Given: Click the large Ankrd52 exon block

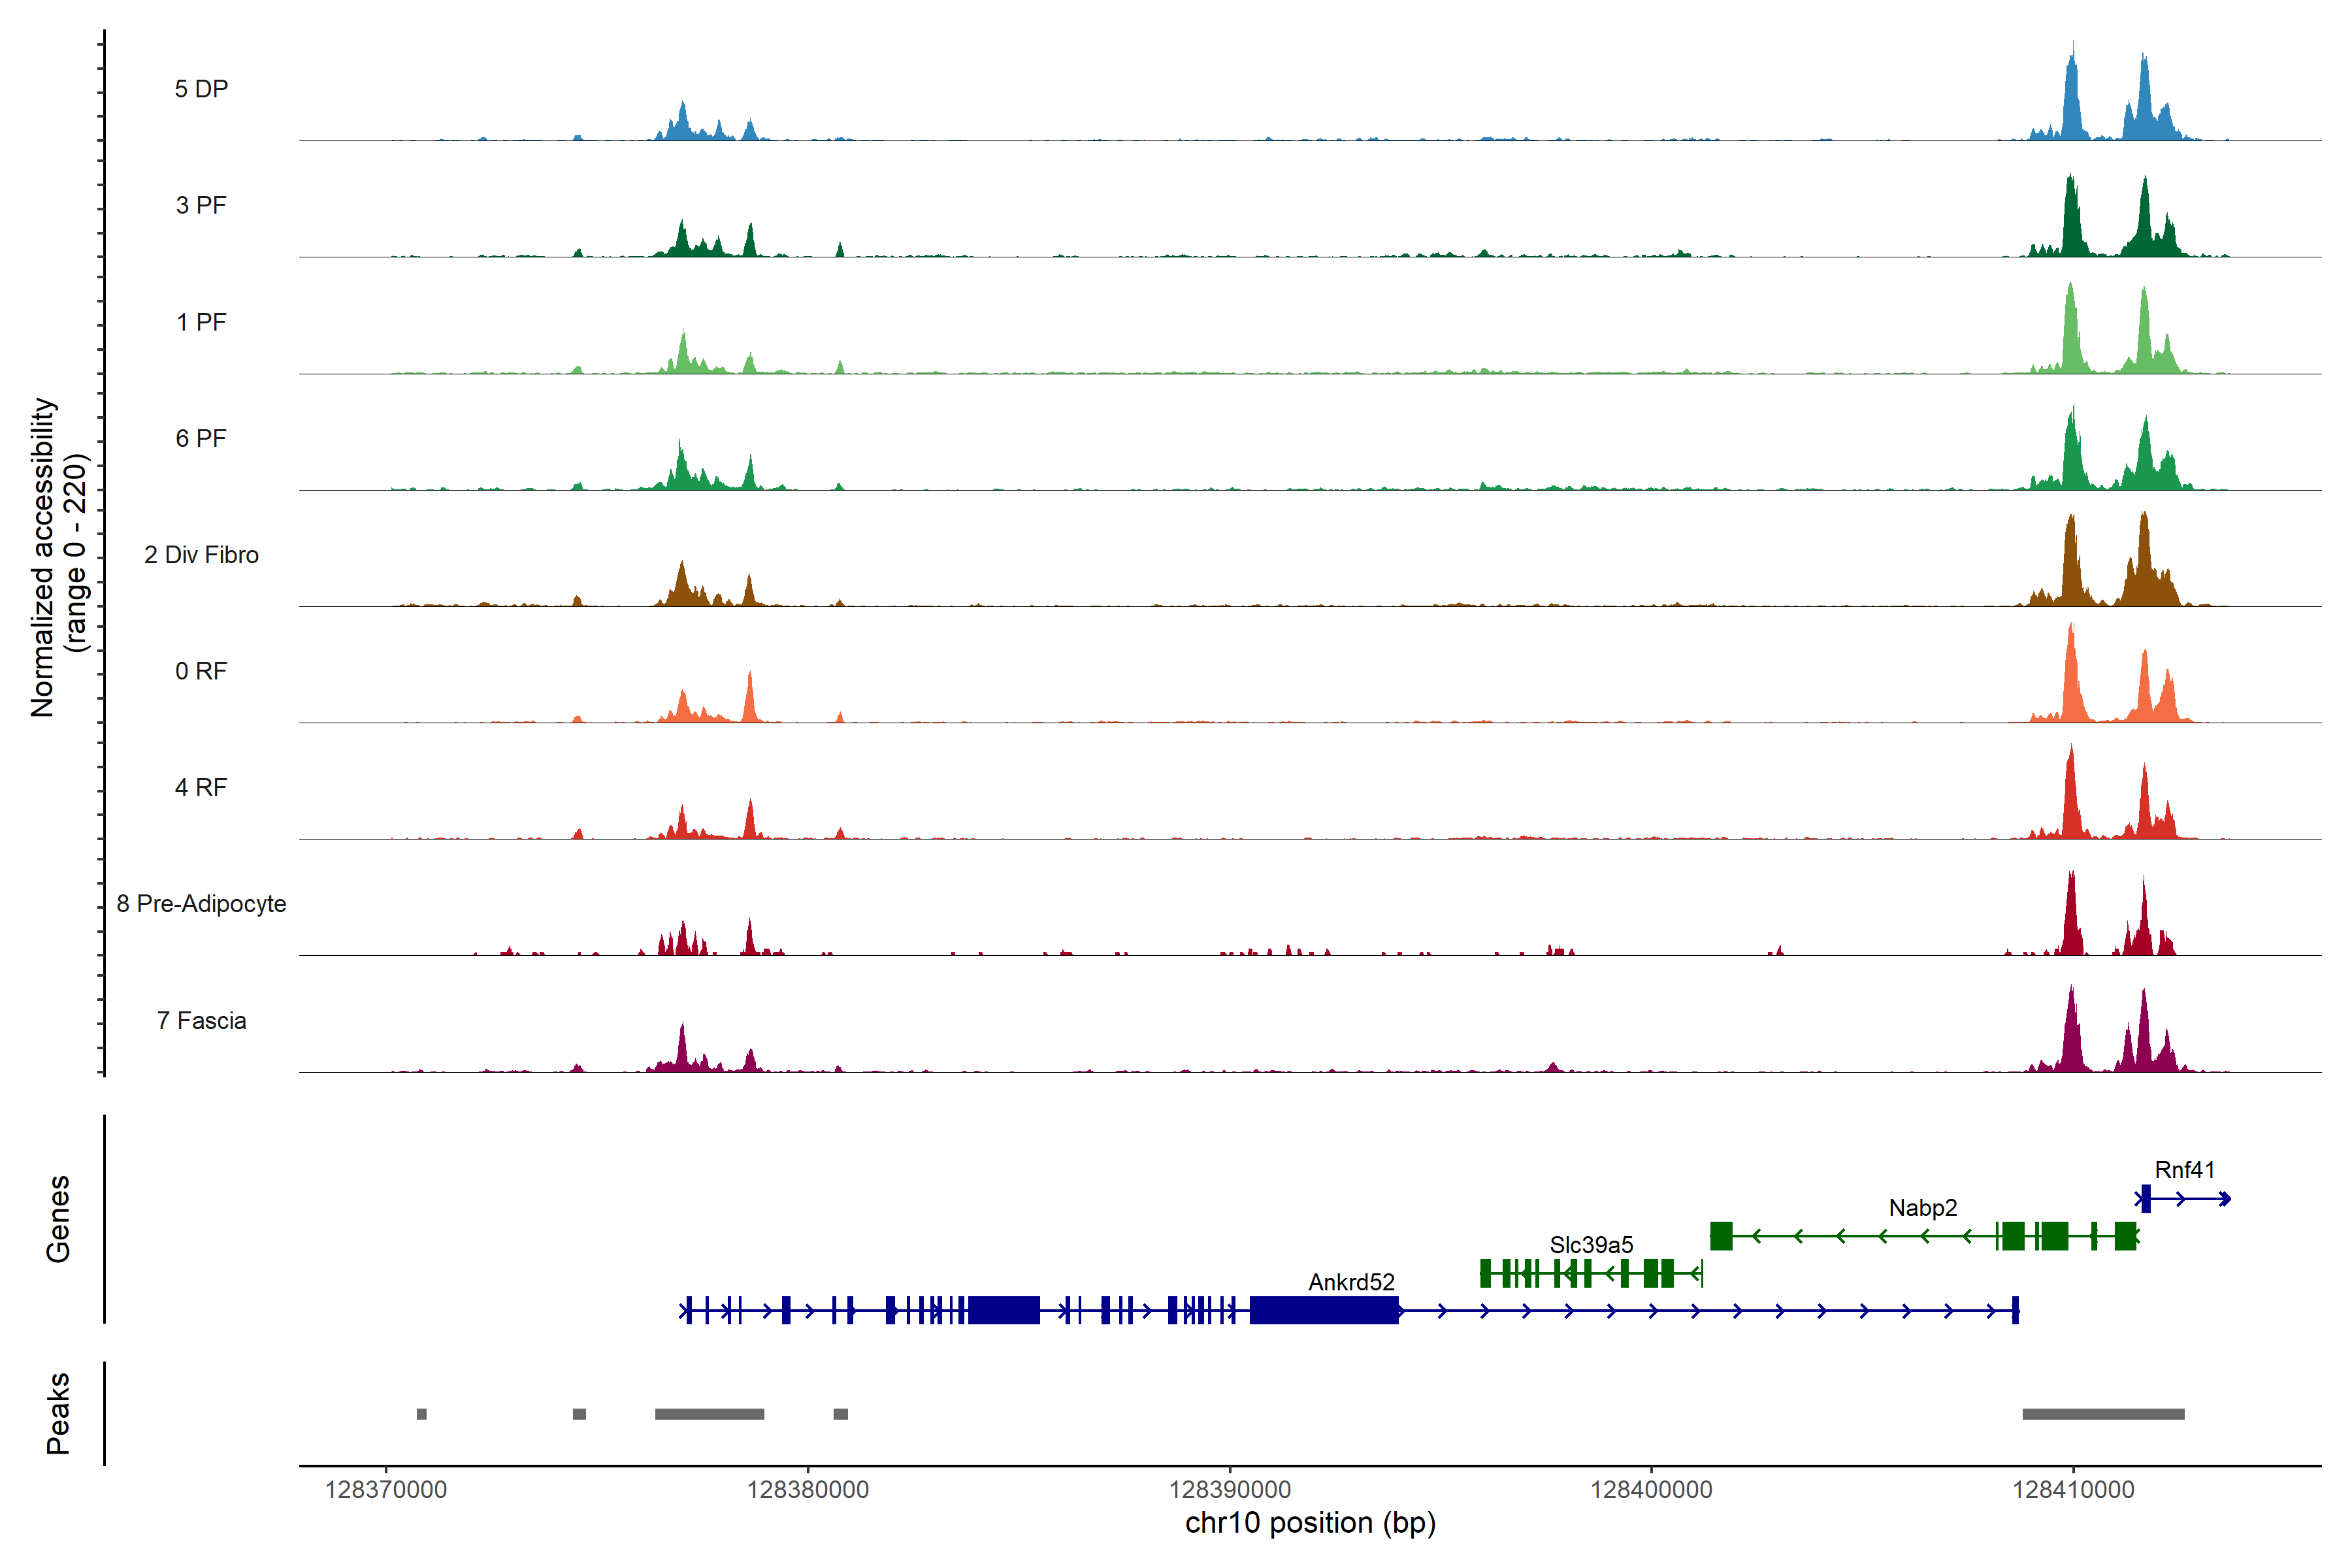Looking at the screenshot, I should tap(1323, 1310).
